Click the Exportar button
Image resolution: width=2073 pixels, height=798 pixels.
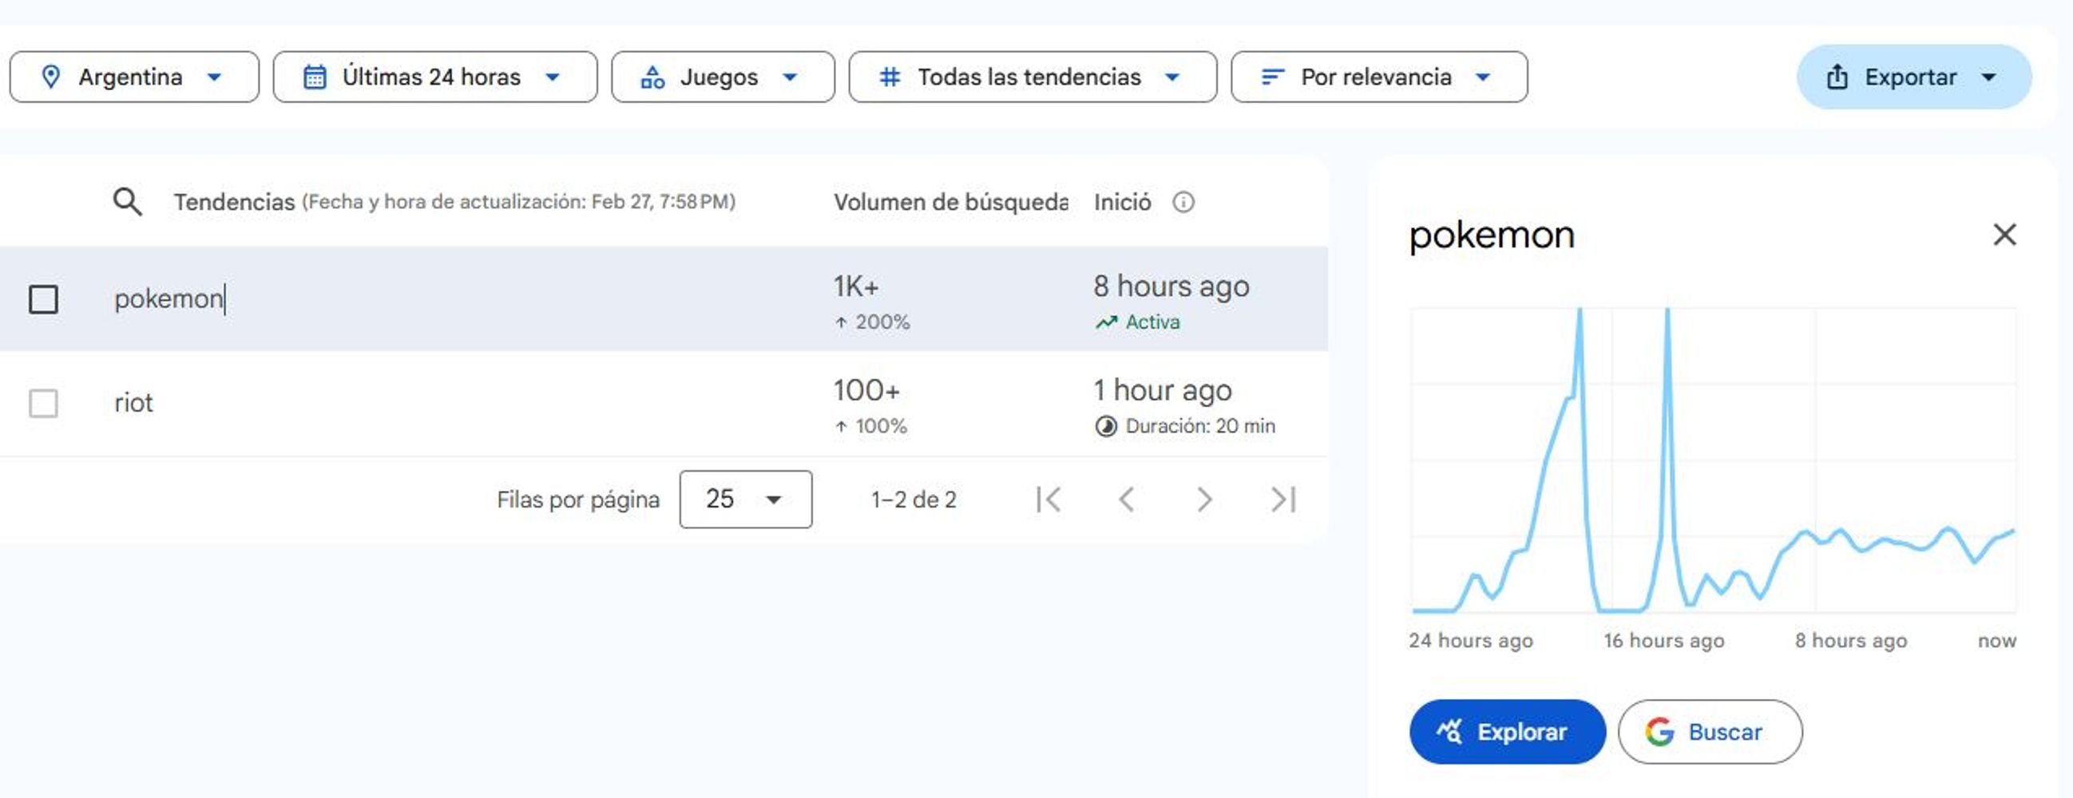pos(1913,77)
